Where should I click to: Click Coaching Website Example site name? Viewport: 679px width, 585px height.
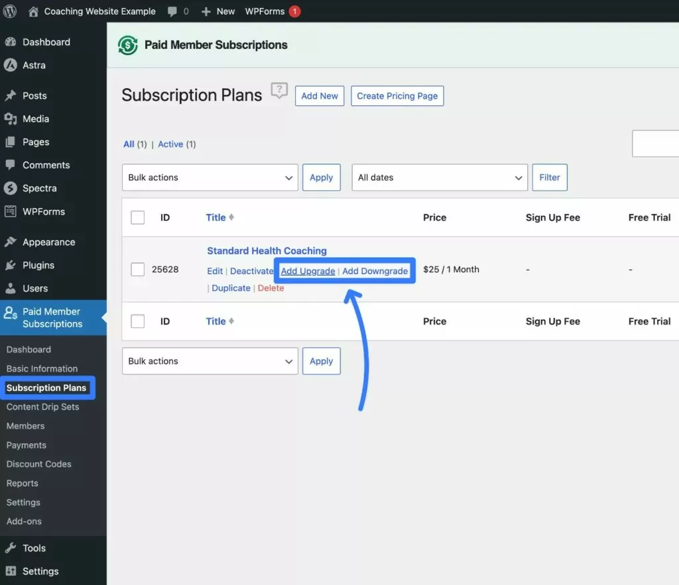point(99,11)
